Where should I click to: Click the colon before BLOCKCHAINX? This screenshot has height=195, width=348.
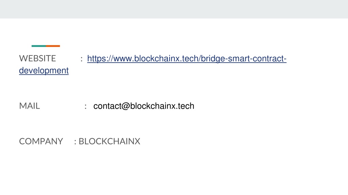point(75,142)
